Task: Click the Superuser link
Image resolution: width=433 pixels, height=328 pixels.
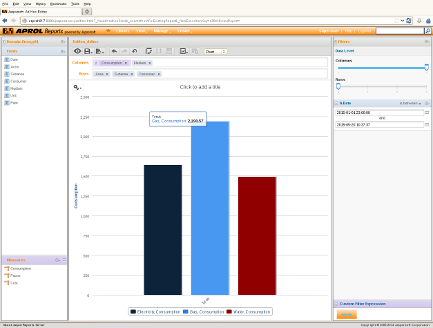Action: (329, 31)
